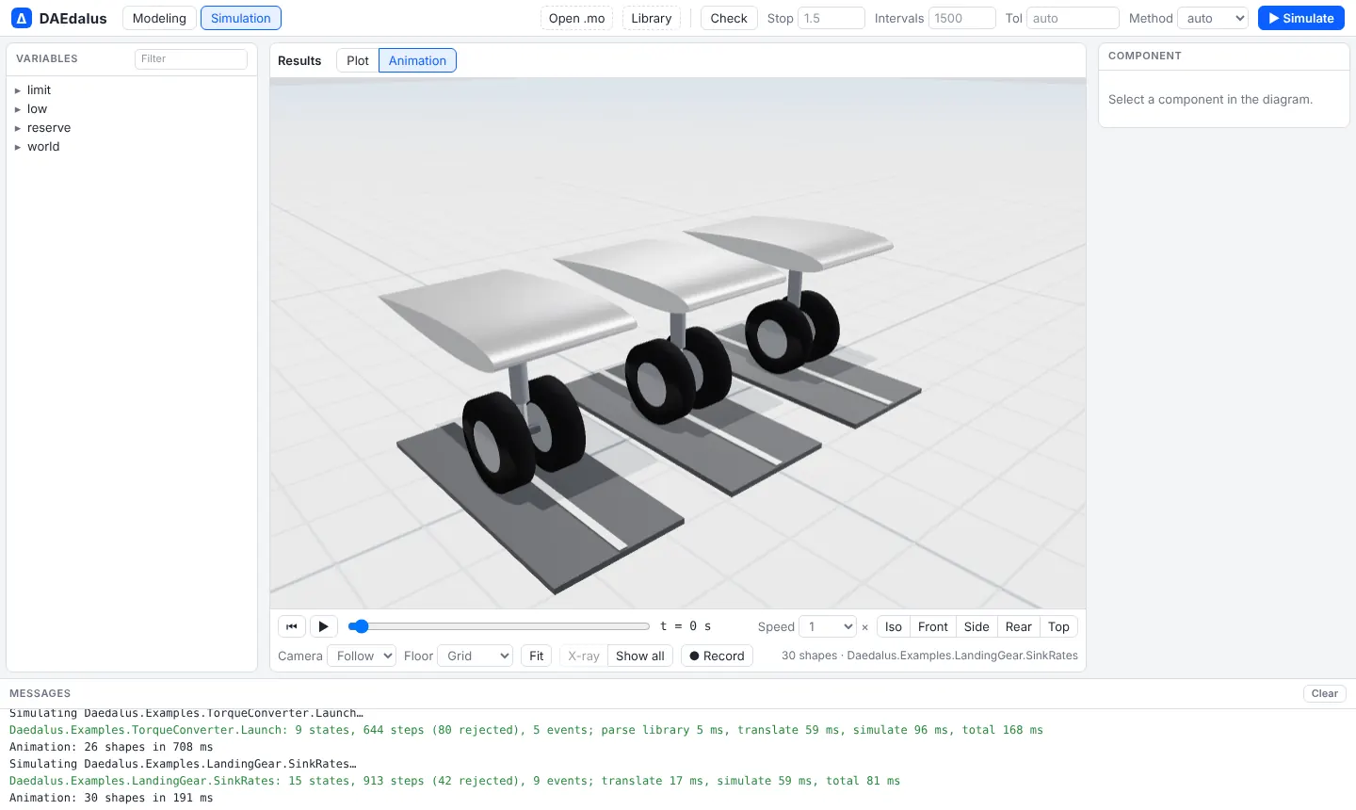Open the Camera mode dropdown

point(361,656)
